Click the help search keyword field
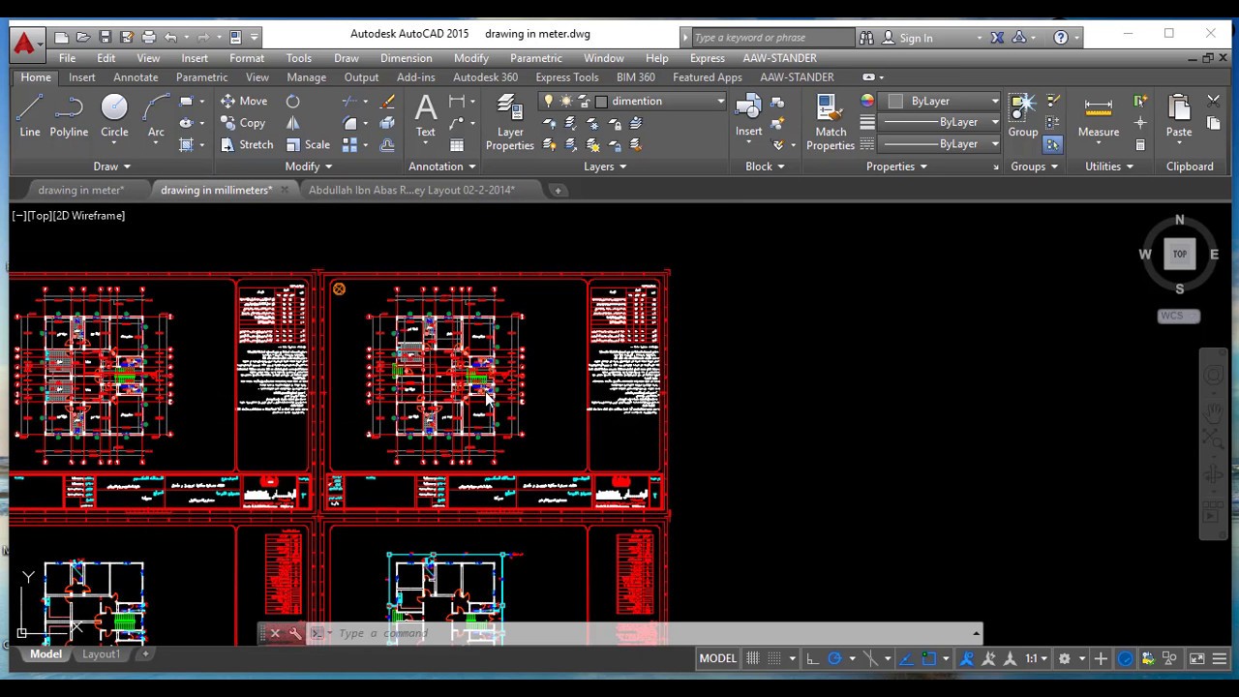Screen dimensions: 1239x697 tap(772, 38)
